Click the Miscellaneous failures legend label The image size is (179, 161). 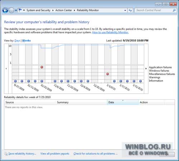click(x=162, y=74)
